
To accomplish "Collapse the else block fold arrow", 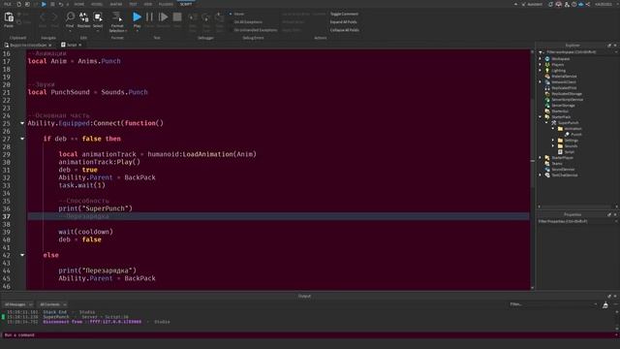I will click(x=22, y=255).
